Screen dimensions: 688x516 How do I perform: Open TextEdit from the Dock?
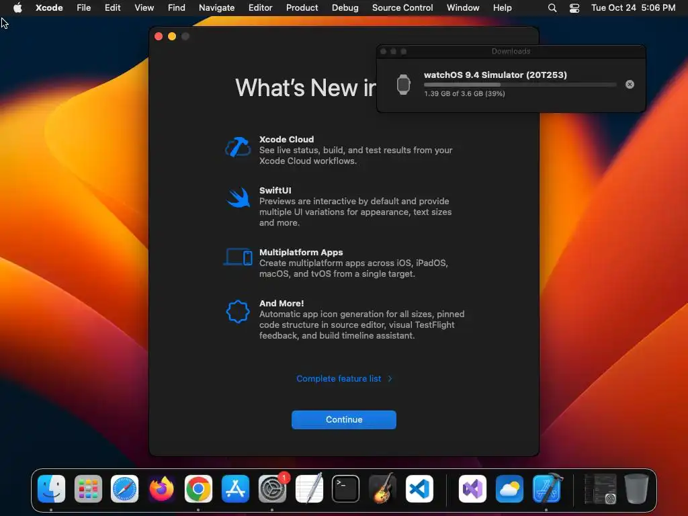pyautogui.click(x=309, y=488)
